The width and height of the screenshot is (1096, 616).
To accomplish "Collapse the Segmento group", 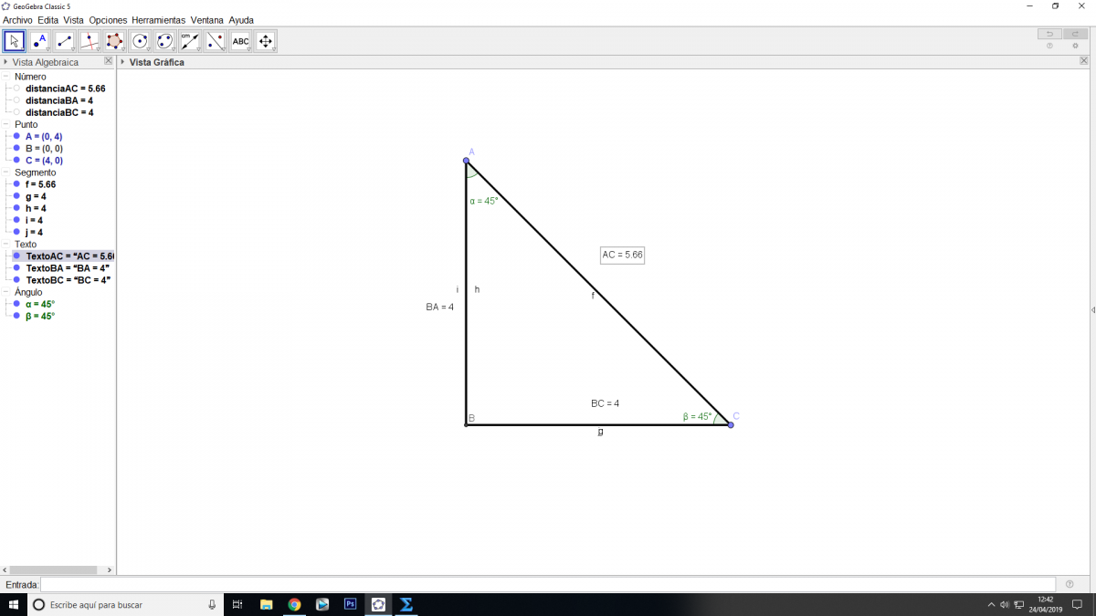I will click(x=6, y=172).
